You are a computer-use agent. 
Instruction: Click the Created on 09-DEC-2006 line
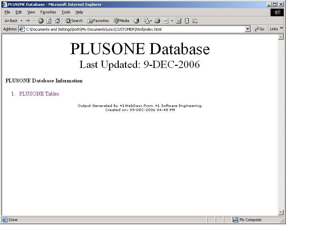coord(140,110)
